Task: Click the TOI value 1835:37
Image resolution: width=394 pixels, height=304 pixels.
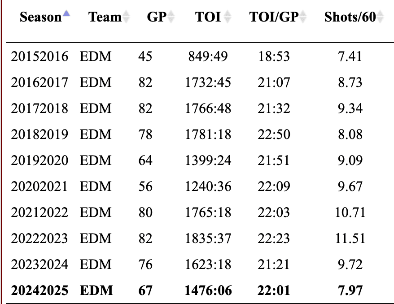Action: 208,239
